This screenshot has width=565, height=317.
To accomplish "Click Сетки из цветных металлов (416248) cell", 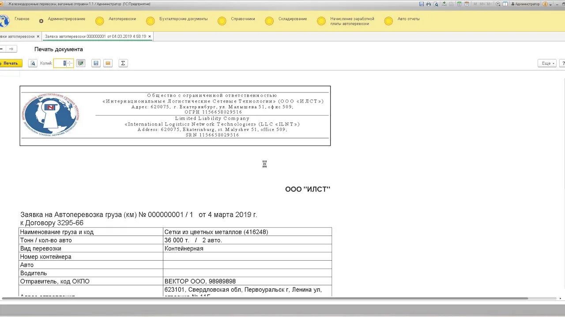I will click(247, 232).
